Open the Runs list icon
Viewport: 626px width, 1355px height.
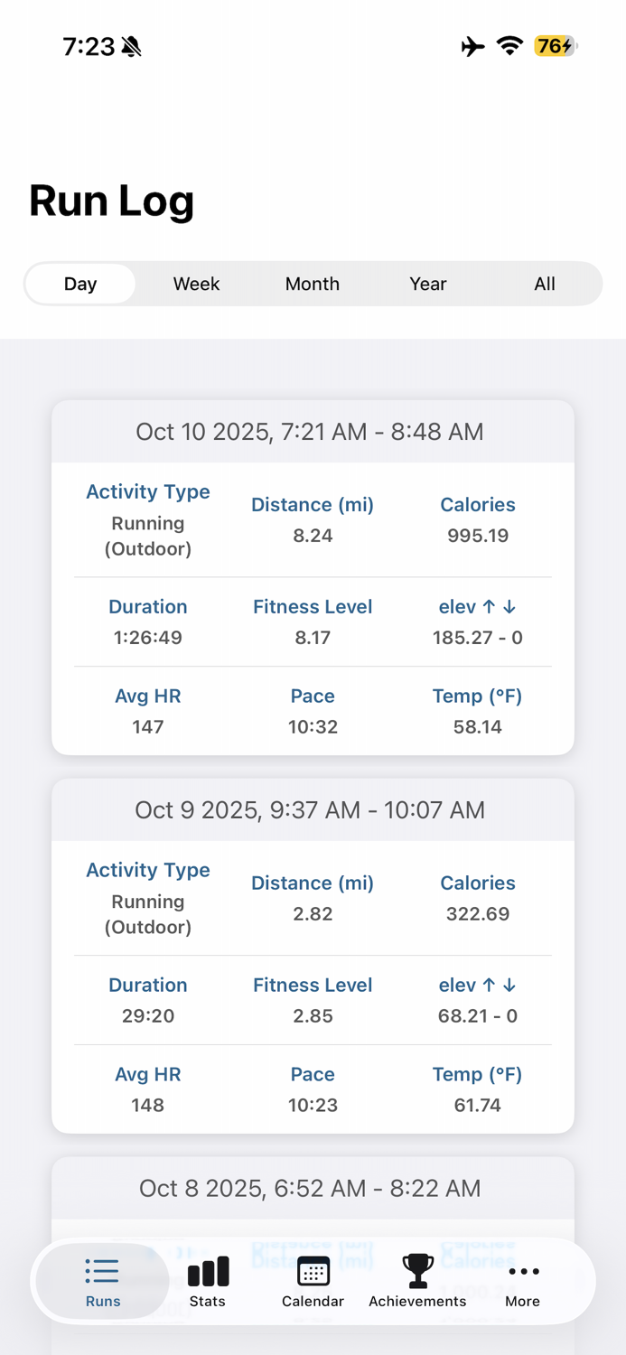point(102,1271)
